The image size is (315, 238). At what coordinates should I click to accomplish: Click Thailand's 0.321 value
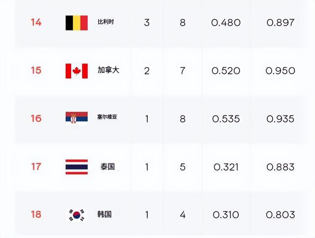tap(226, 167)
